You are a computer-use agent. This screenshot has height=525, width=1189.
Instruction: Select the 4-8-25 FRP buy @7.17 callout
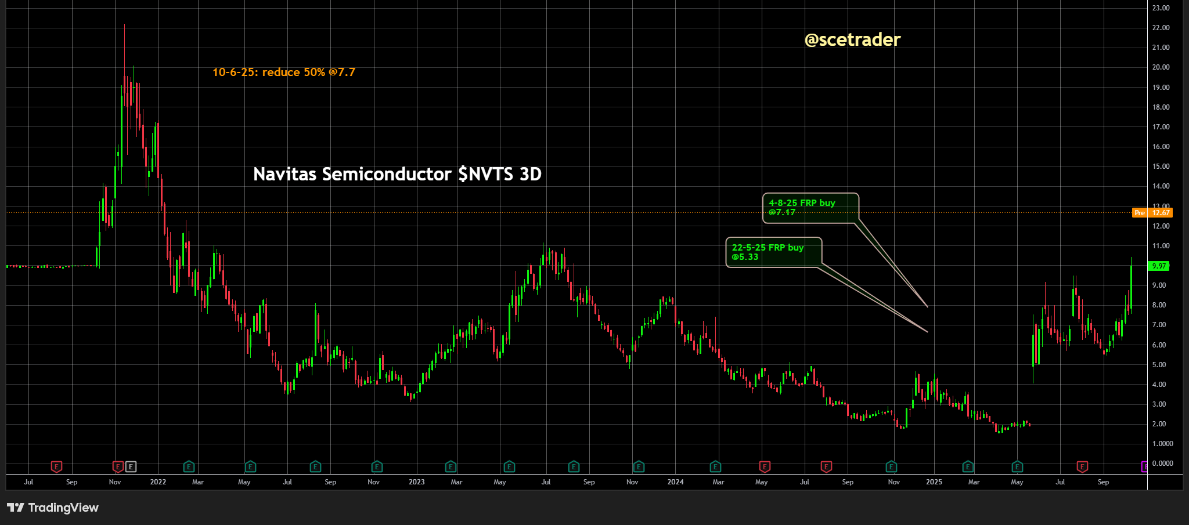coord(810,208)
